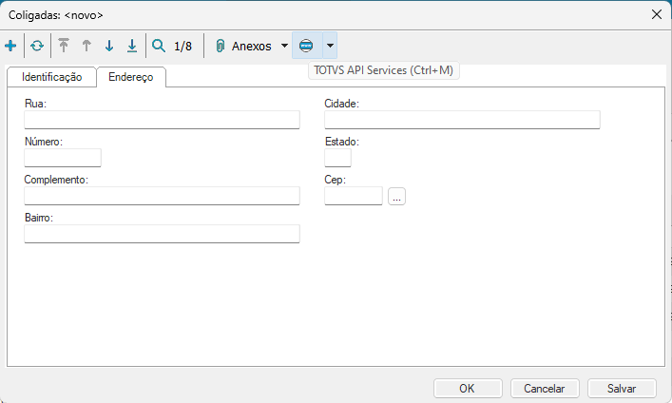Open the TOTVS API Services icon
Viewport: 672px width, 403px height.
[305, 46]
